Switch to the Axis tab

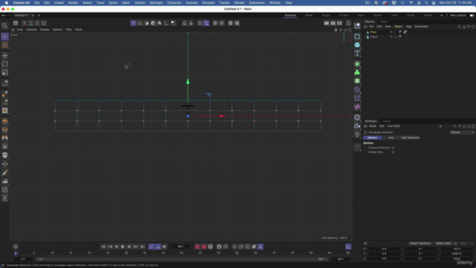(x=391, y=138)
